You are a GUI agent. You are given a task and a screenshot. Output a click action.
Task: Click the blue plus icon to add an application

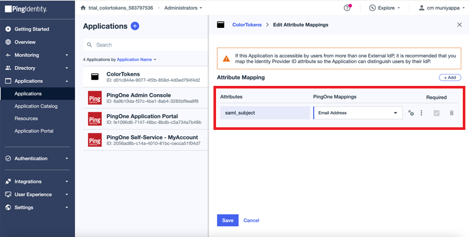[x=135, y=26]
